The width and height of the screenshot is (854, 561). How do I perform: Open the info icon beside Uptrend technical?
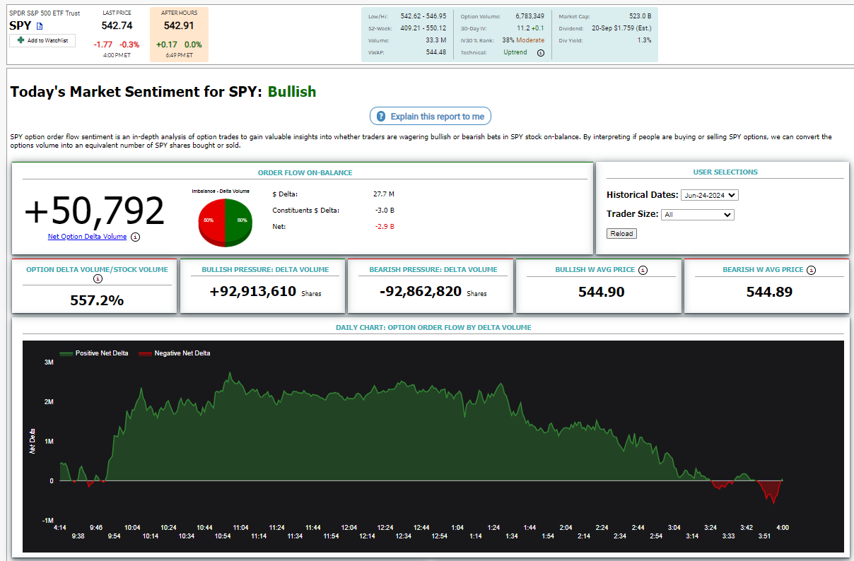[541, 52]
